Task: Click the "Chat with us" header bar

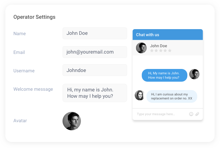Action: click(168, 34)
